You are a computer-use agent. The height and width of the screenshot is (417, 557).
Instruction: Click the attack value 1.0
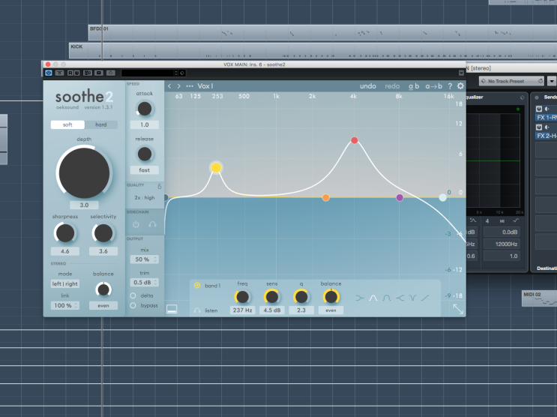click(x=144, y=124)
